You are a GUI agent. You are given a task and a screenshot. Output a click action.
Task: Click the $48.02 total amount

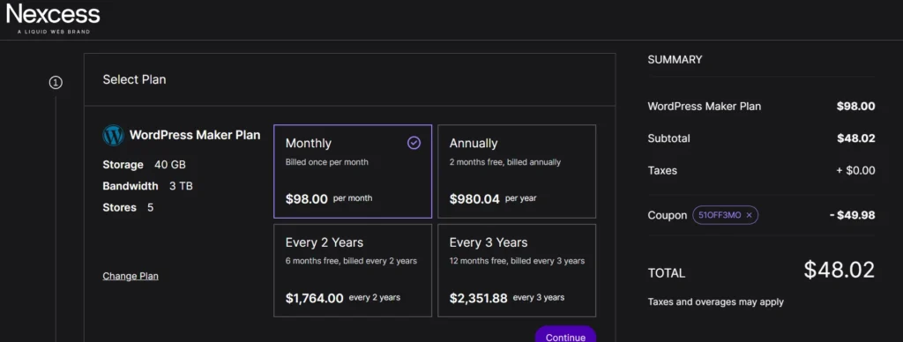[x=840, y=270]
